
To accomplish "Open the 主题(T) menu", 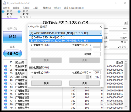I will [37, 8].
